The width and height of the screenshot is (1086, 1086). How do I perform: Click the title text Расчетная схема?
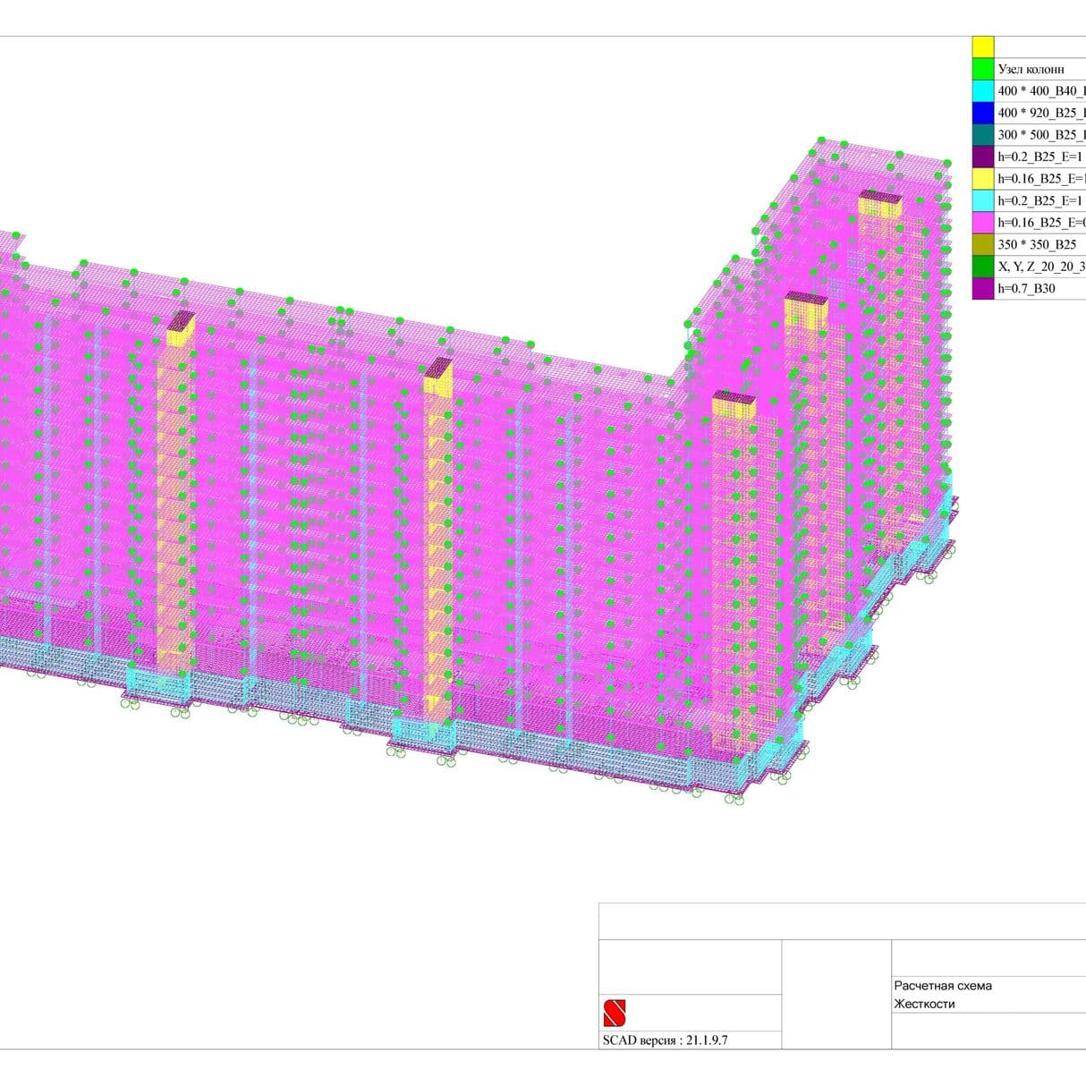[x=943, y=986]
